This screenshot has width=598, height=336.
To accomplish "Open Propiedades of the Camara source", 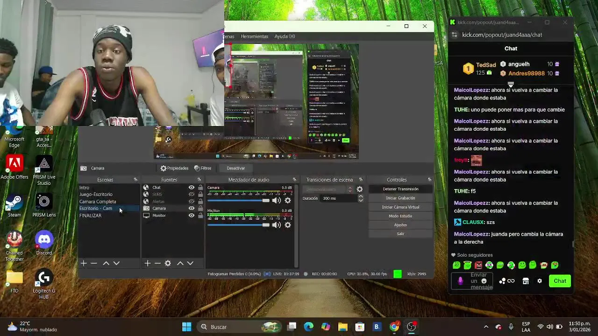I will point(174,168).
